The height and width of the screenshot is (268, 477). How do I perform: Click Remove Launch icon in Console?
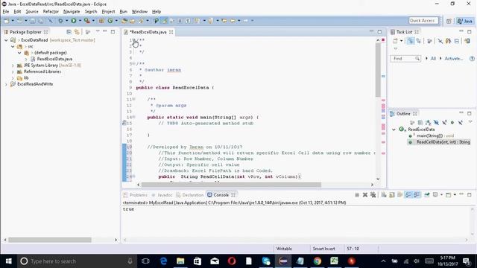(x=365, y=195)
